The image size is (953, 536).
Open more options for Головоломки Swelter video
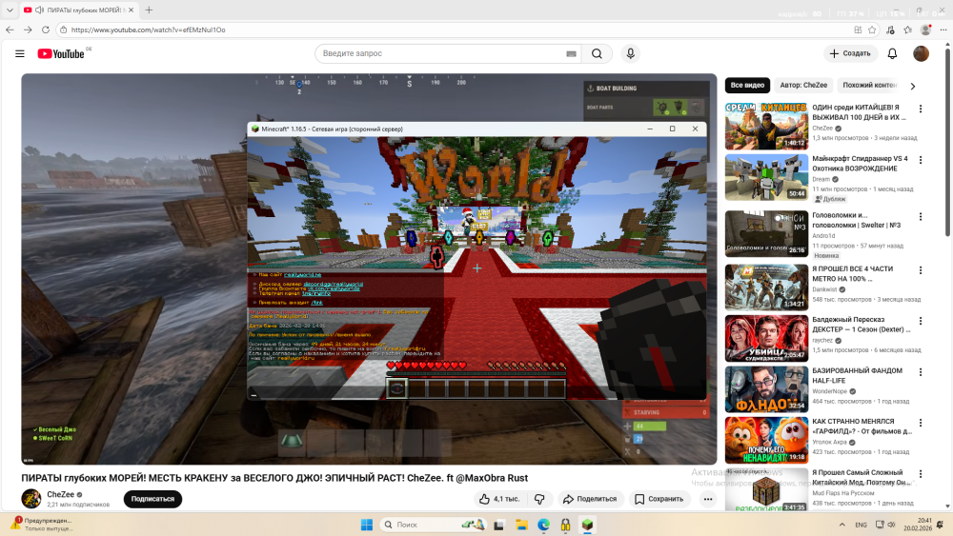tap(921, 217)
